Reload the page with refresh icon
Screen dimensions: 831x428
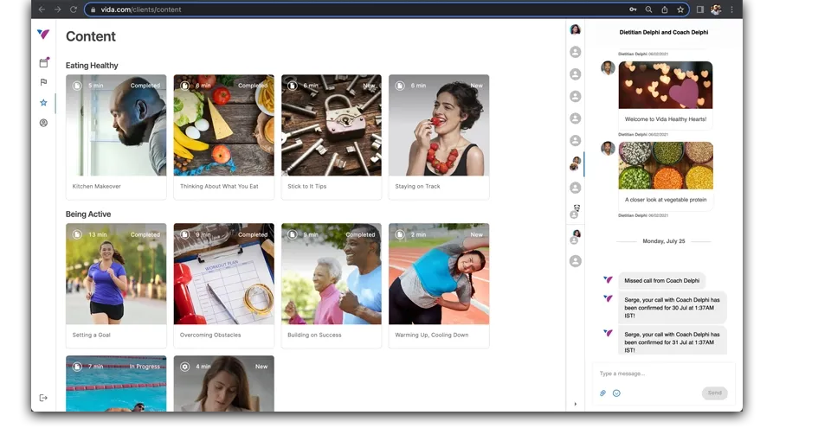coord(74,10)
